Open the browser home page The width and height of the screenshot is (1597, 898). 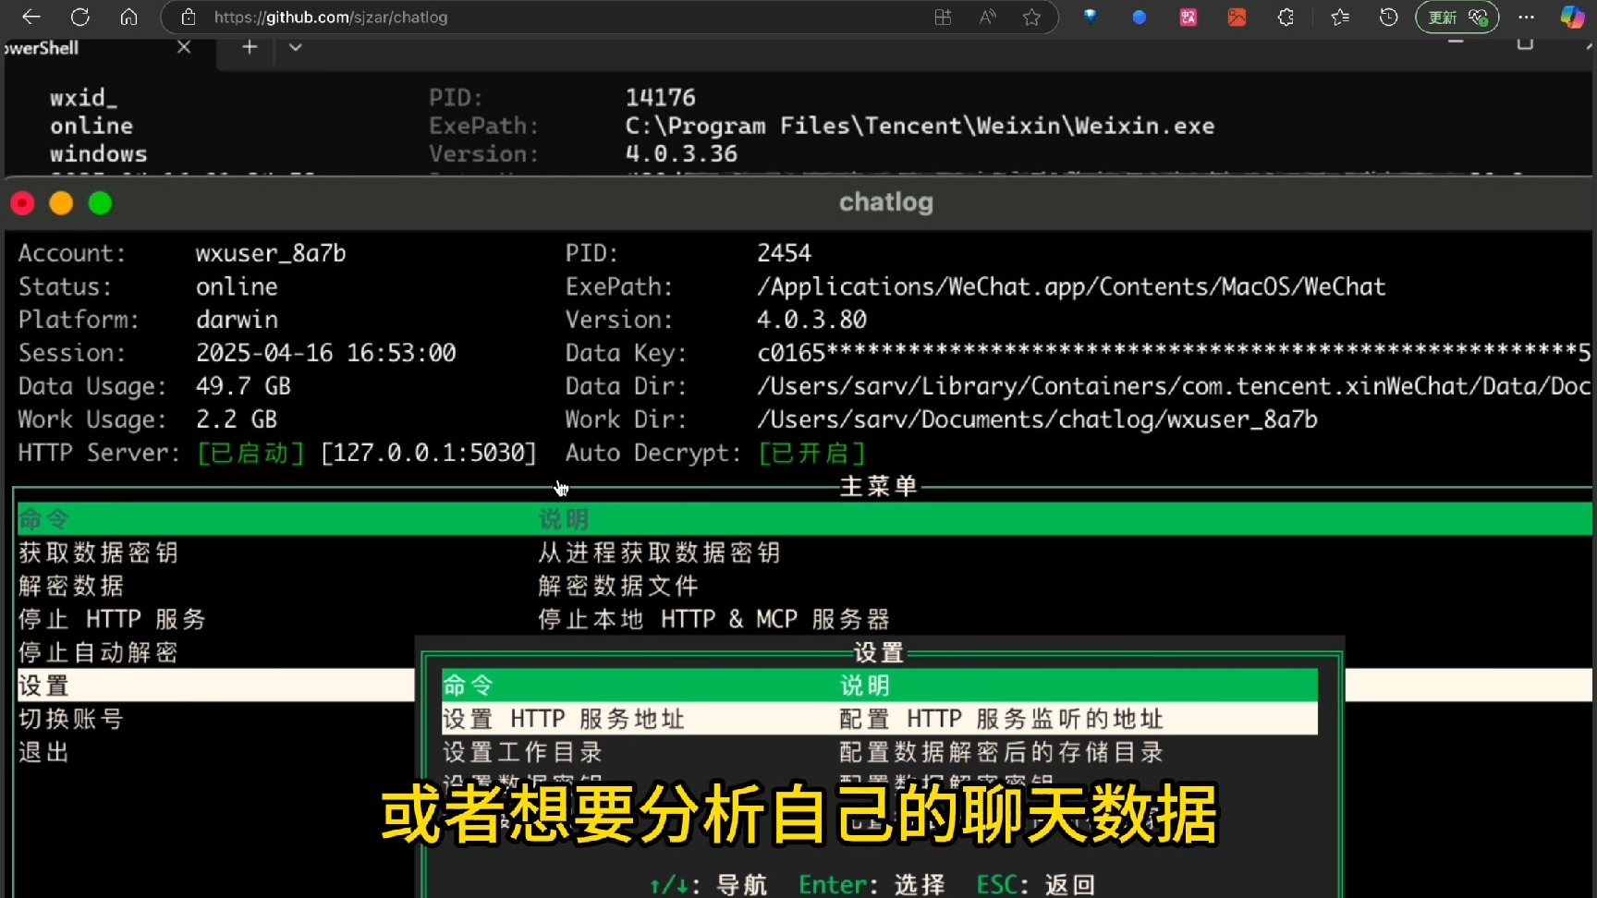coord(129,17)
